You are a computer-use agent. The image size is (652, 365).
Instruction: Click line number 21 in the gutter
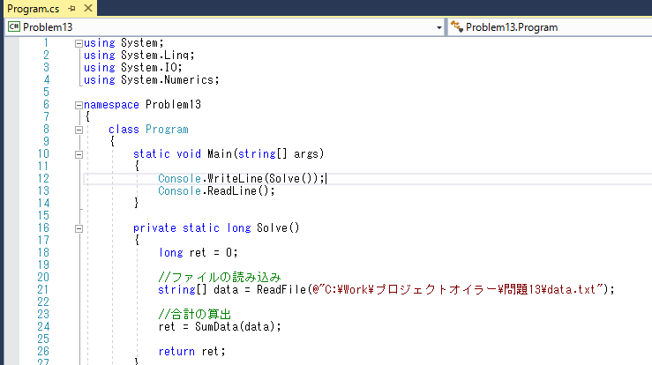point(43,289)
